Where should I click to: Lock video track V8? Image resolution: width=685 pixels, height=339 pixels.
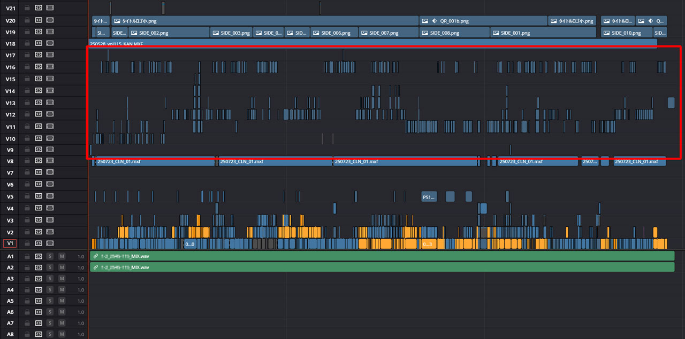[27, 161]
